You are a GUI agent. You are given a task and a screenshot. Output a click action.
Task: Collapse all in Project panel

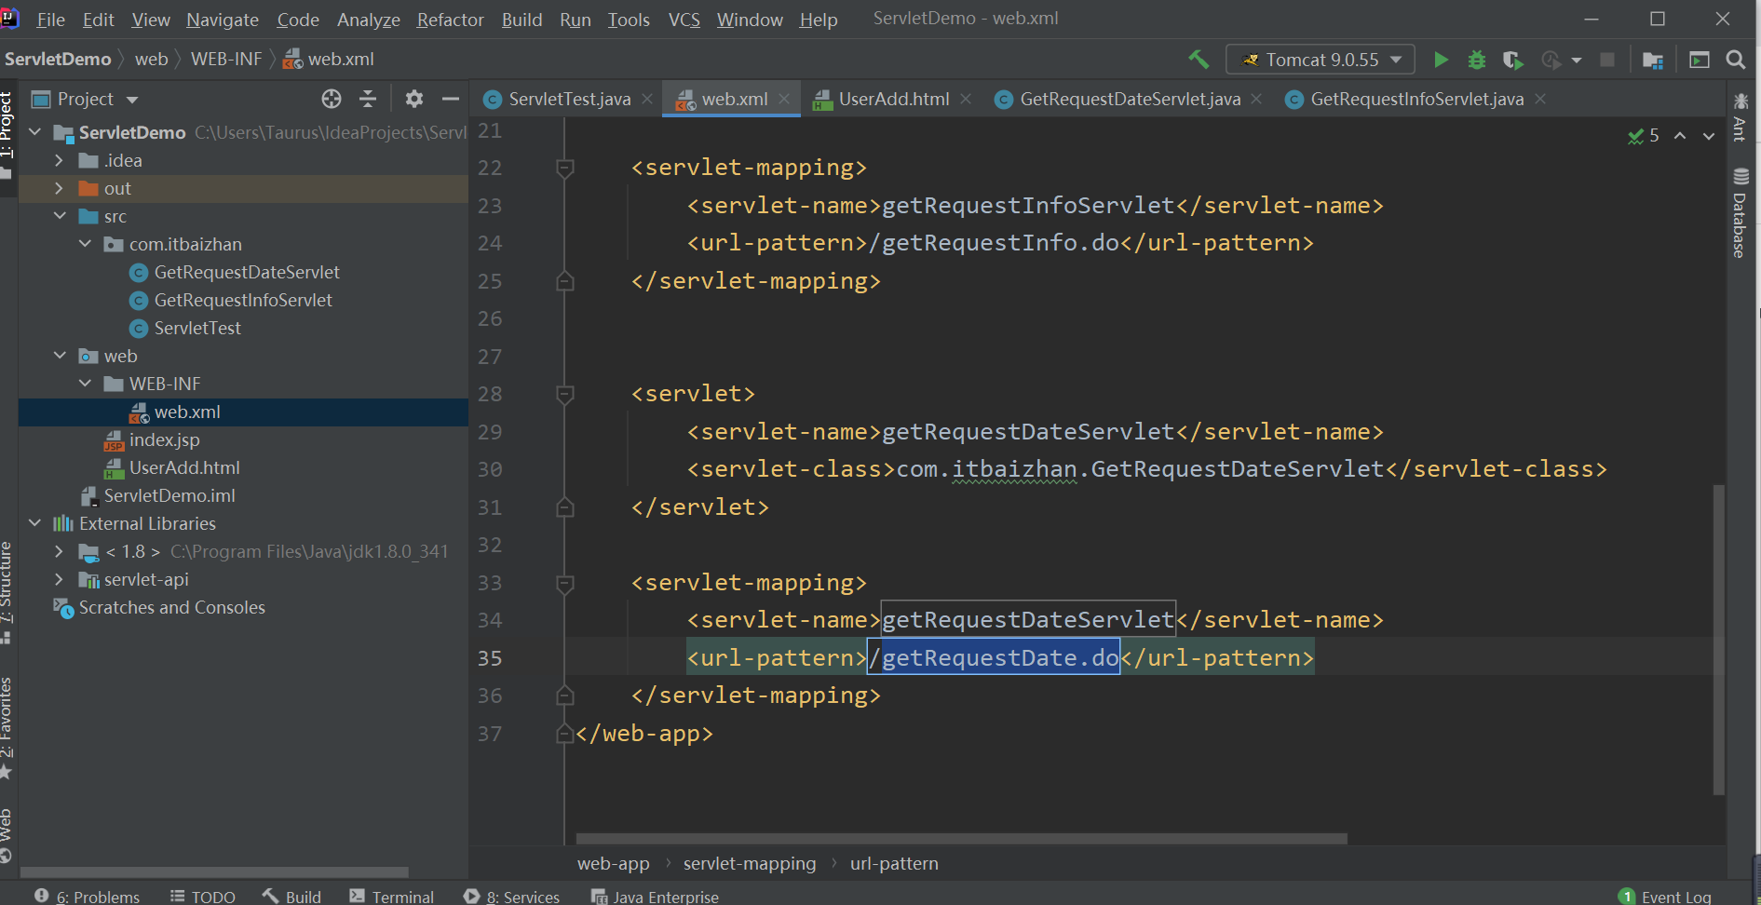(x=368, y=99)
